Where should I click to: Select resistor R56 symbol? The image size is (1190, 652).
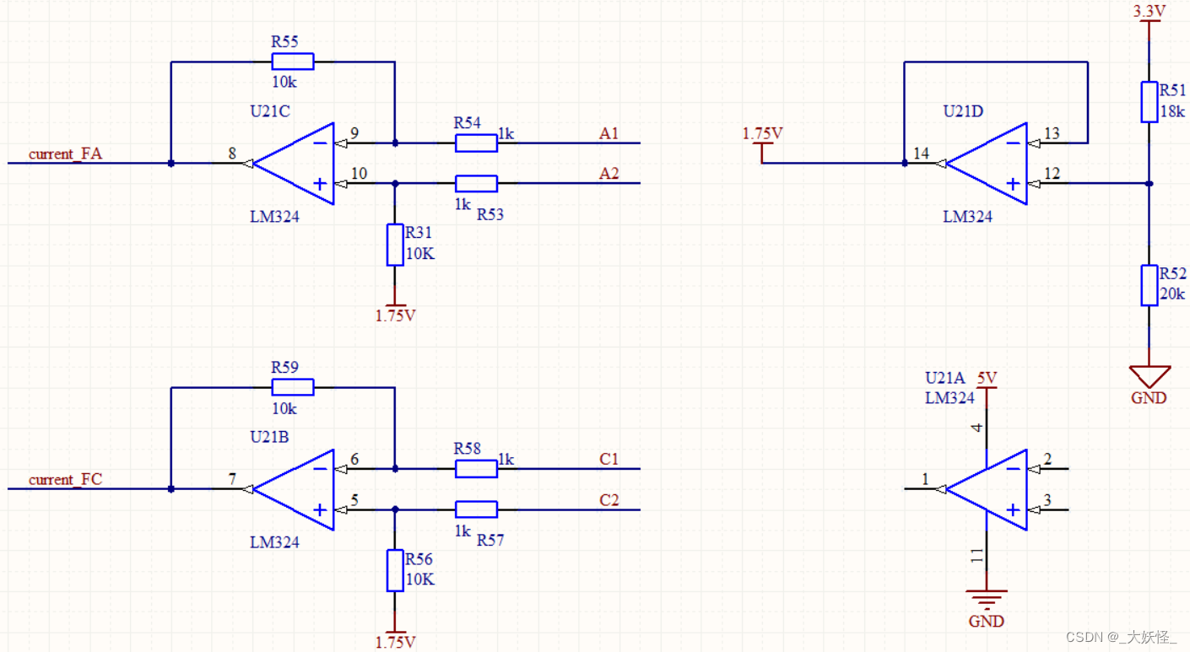(x=395, y=570)
